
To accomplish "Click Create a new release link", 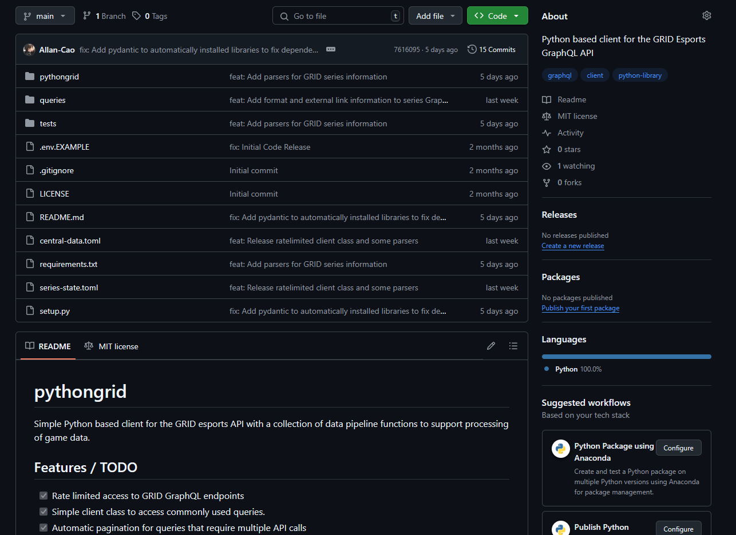I will [573, 246].
